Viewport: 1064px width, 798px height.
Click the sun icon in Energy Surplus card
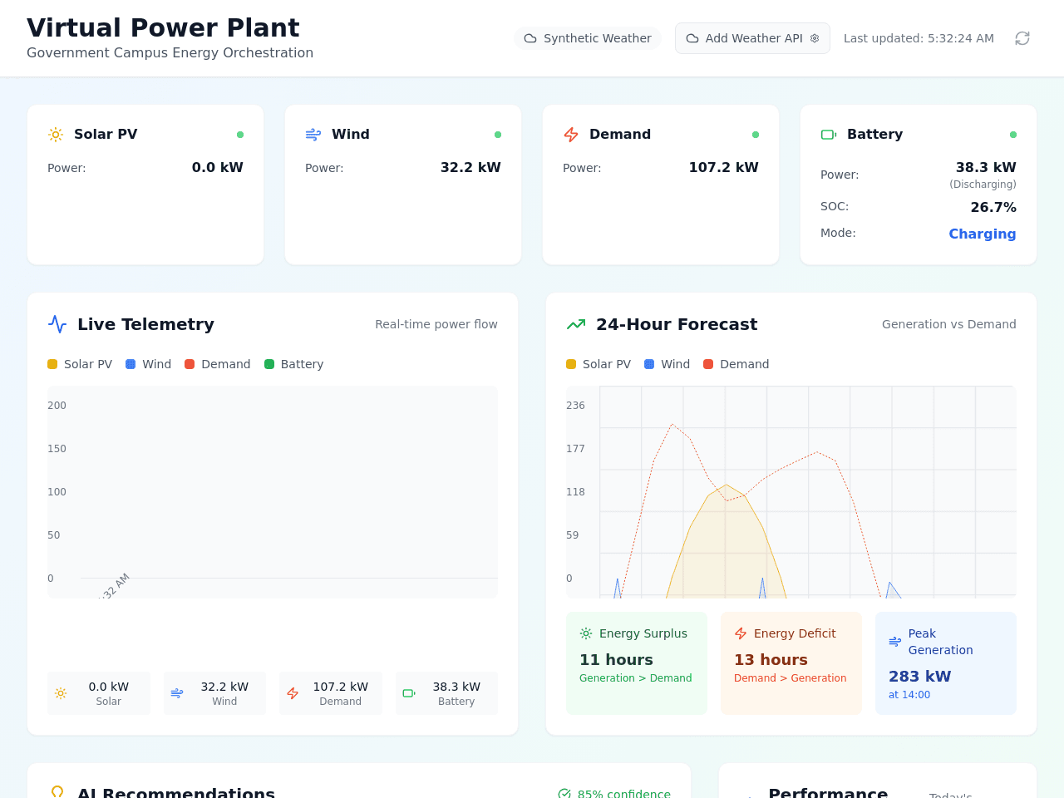click(586, 633)
